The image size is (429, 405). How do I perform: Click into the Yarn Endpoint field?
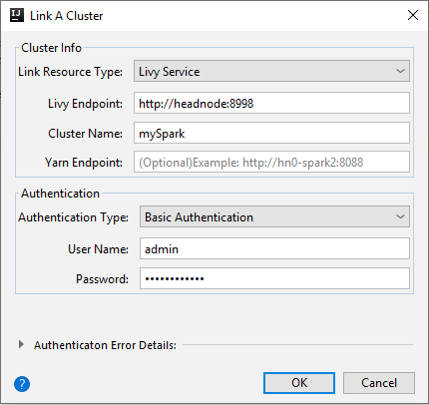pos(271,162)
